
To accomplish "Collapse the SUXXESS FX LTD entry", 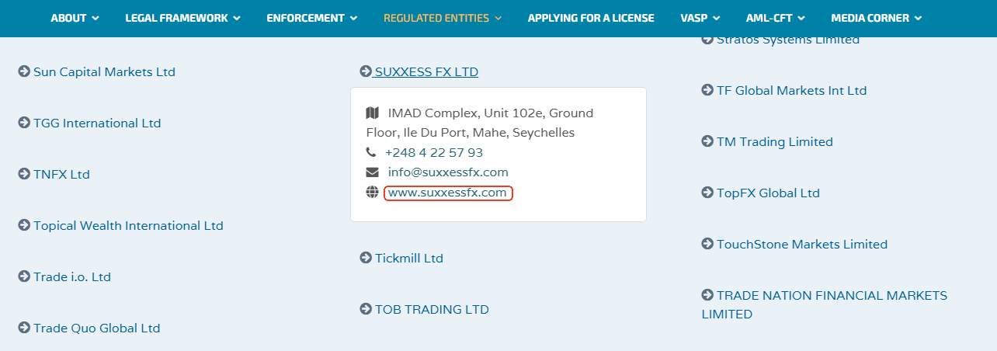I will 426,71.
